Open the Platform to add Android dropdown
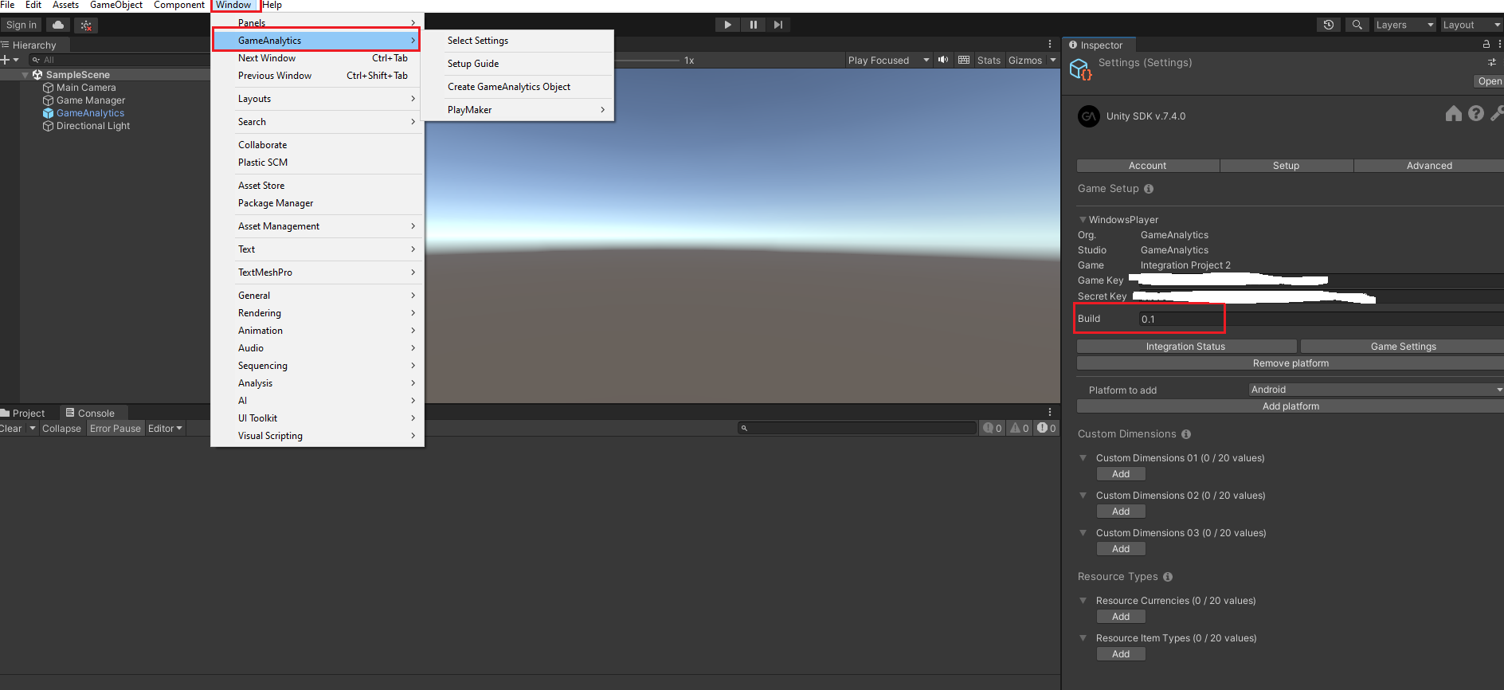Screen dimensions: 1504x690 [1376, 390]
